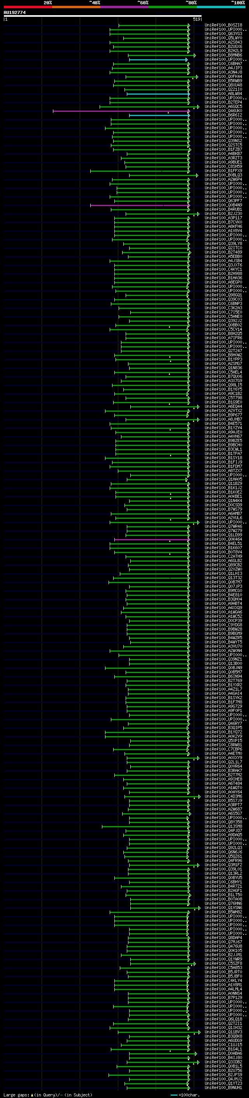Open hit UniRef100_B1FFX9

(x=223, y=171)
